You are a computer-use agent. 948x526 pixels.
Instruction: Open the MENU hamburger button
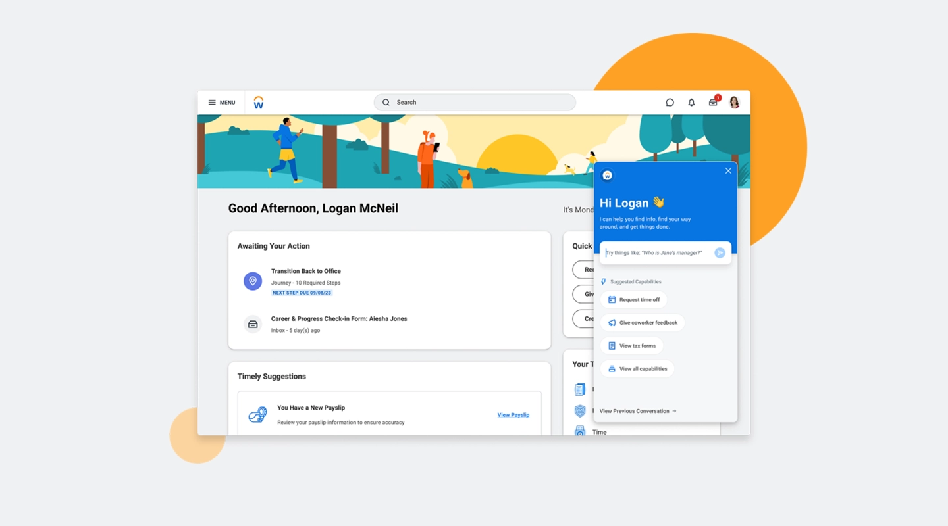click(222, 103)
